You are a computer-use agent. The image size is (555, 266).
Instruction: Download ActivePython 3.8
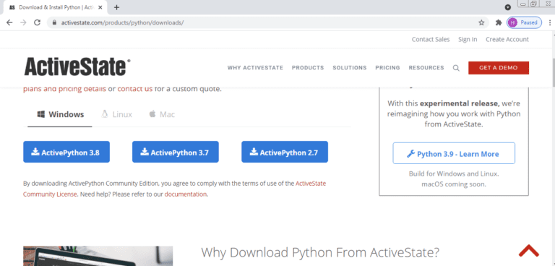(x=66, y=152)
